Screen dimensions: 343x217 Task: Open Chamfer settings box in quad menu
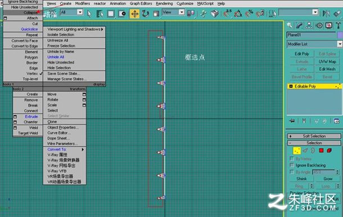(15, 122)
